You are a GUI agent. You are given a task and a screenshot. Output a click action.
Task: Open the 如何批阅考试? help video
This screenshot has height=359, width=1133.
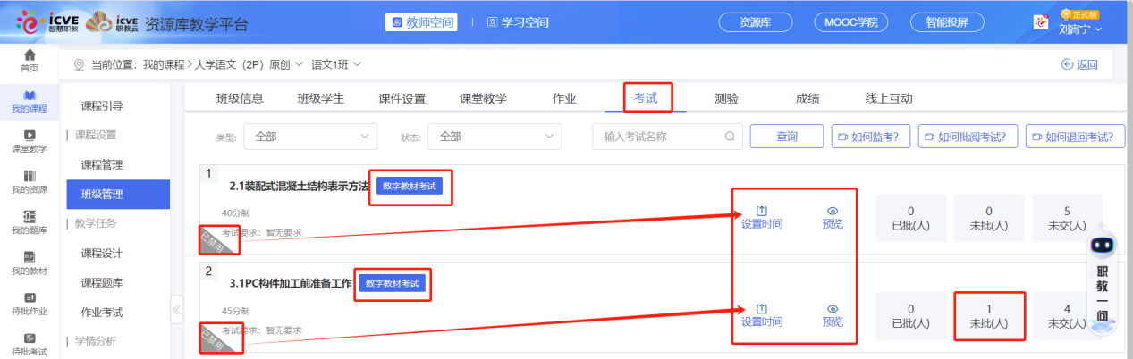point(968,137)
